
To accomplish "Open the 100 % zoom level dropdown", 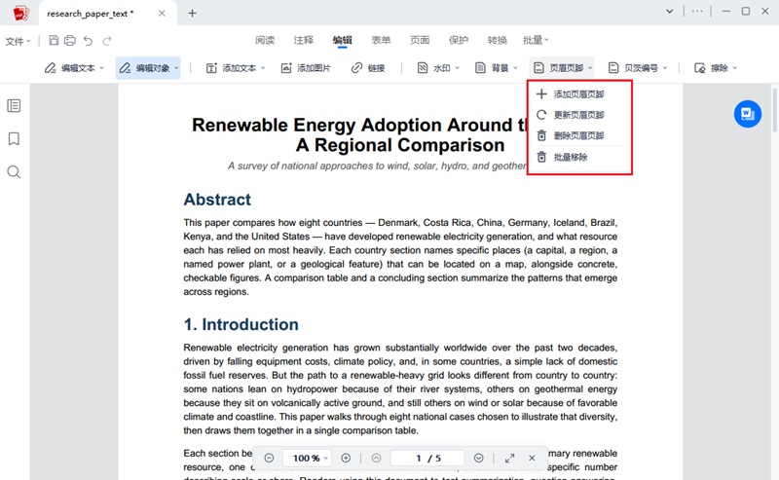I will [x=307, y=459].
